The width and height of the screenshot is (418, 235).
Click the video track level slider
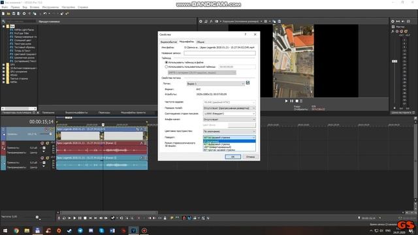(50, 134)
